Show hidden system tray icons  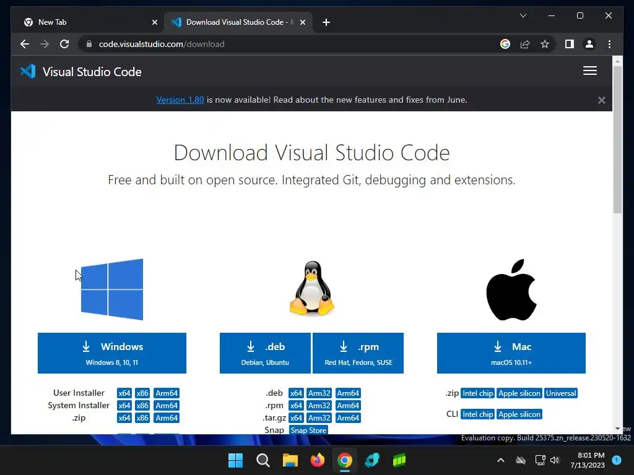point(500,460)
